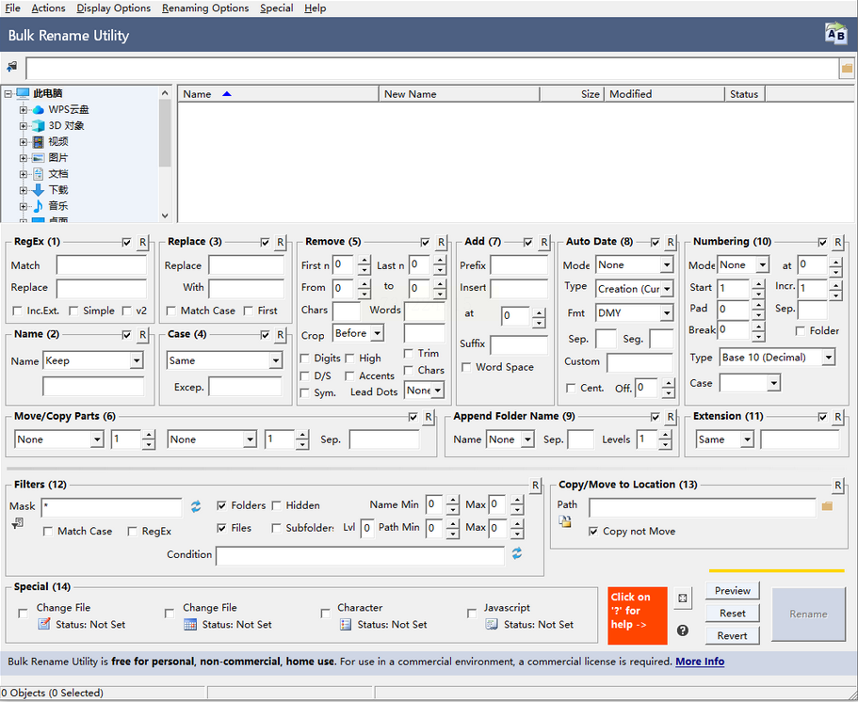
Task: Click the Preview button
Action: 732,591
